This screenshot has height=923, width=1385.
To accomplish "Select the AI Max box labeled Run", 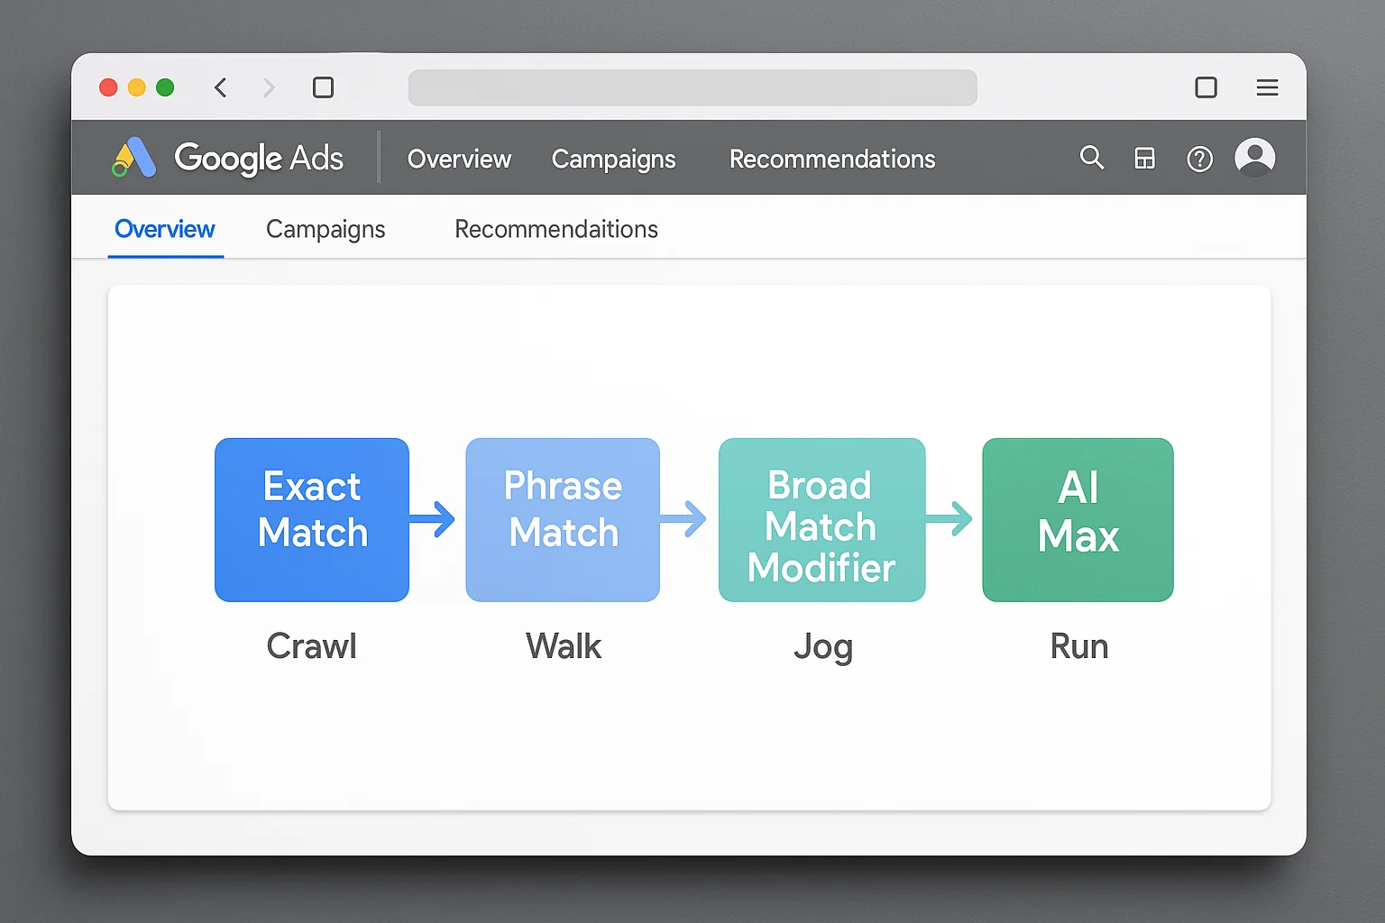I will click(1078, 520).
